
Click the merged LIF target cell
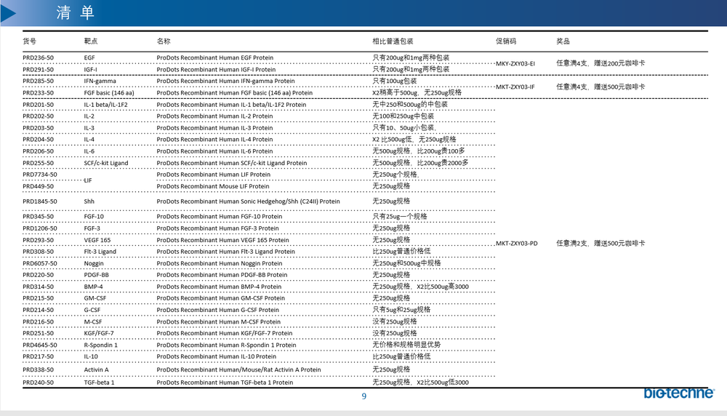[88, 180]
